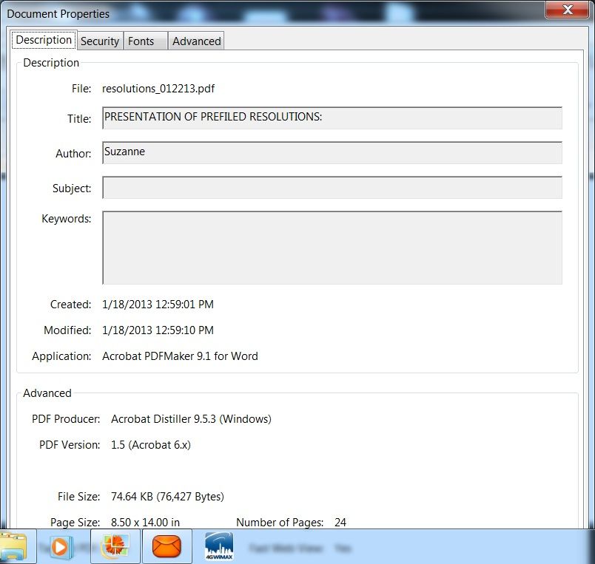This screenshot has height=564, width=595.
Task: Click the 4G WiMAX taskbar icon
Action: pos(218,546)
